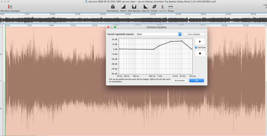Viewport: 267px width, 136px height.
Task: Click the EQ curve point at 20 Hz
Action: (120, 49)
